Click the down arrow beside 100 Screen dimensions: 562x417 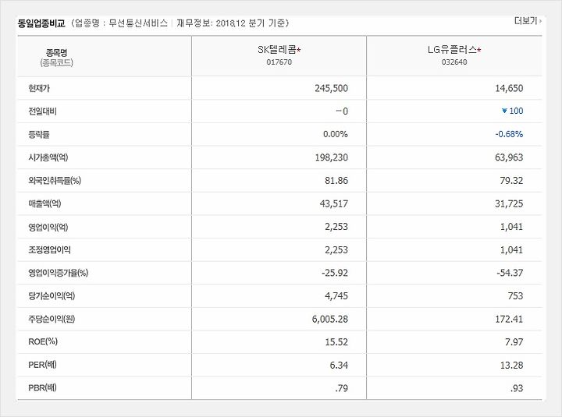[504, 111]
